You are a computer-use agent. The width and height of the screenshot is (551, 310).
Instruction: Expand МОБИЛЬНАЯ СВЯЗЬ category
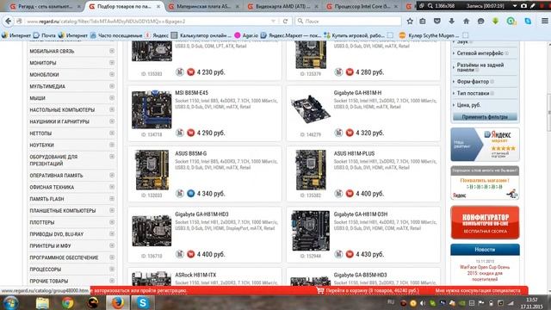pyautogui.click(x=112, y=51)
